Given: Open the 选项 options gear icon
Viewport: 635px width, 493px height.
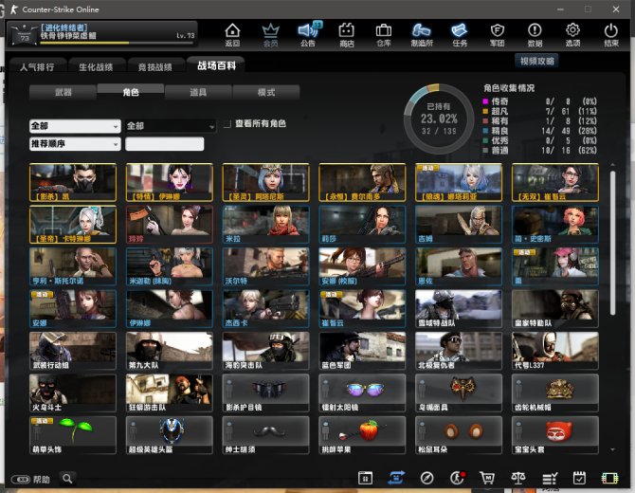Looking at the screenshot, I should 572,34.
